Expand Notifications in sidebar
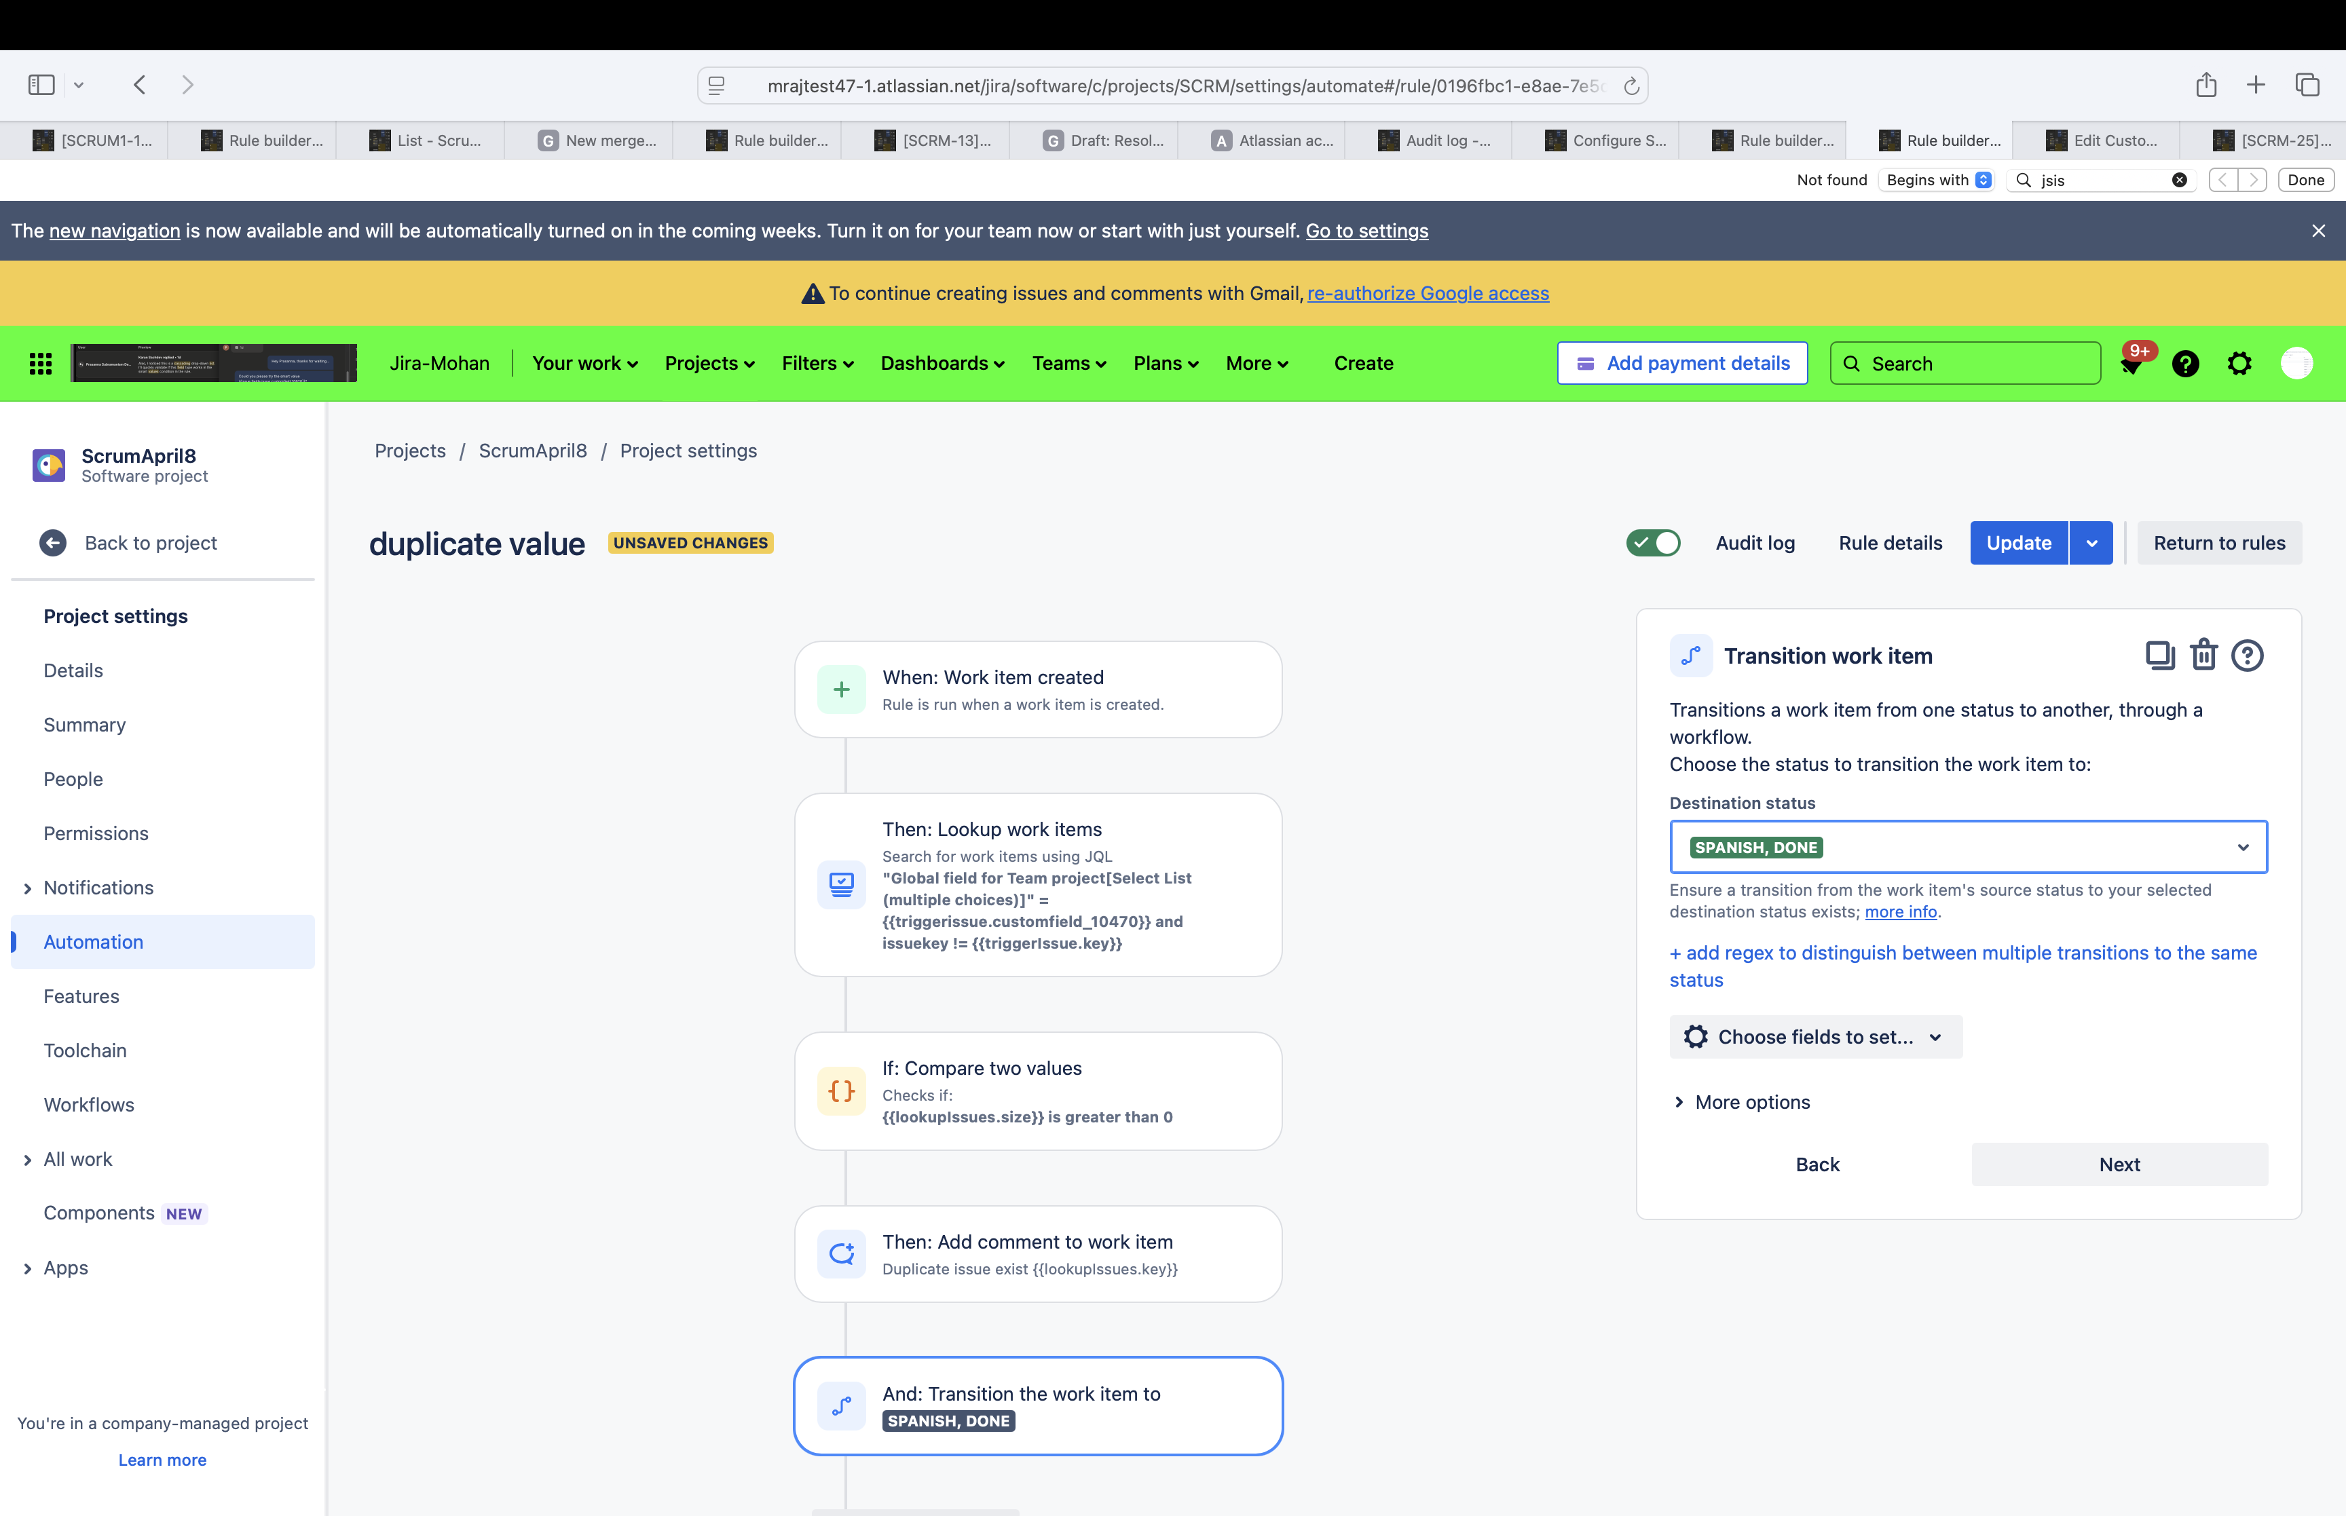Viewport: 2346px width, 1516px height. point(28,888)
